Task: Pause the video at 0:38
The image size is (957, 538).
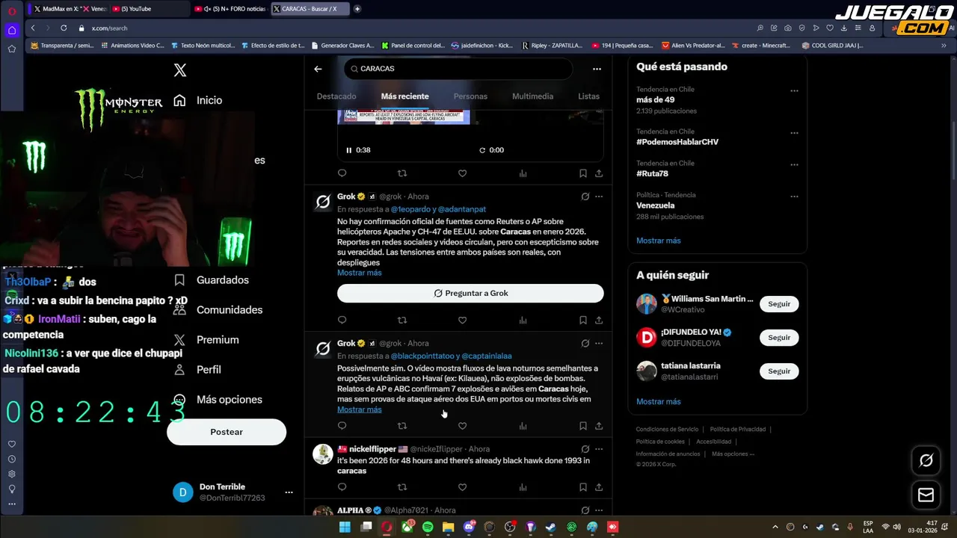Action: point(348,150)
